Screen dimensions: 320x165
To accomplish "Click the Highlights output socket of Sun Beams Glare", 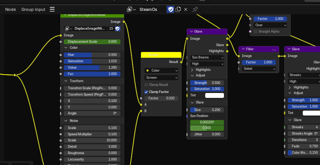I will click(x=227, y=51).
